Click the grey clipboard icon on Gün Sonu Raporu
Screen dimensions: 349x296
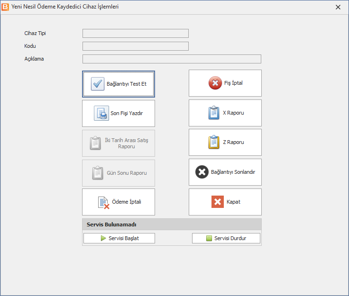pyautogui.click(x=98, y=173)
